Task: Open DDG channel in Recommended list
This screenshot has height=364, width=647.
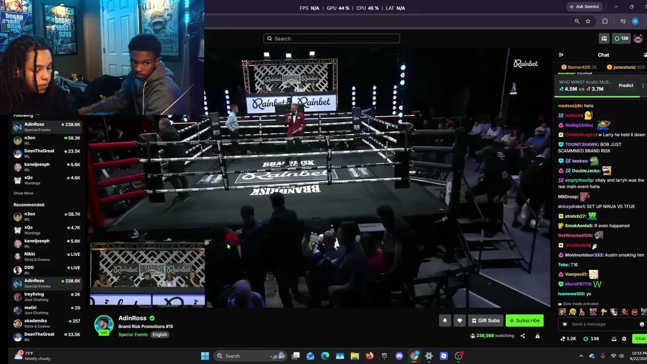Action: tap(47, 270)
